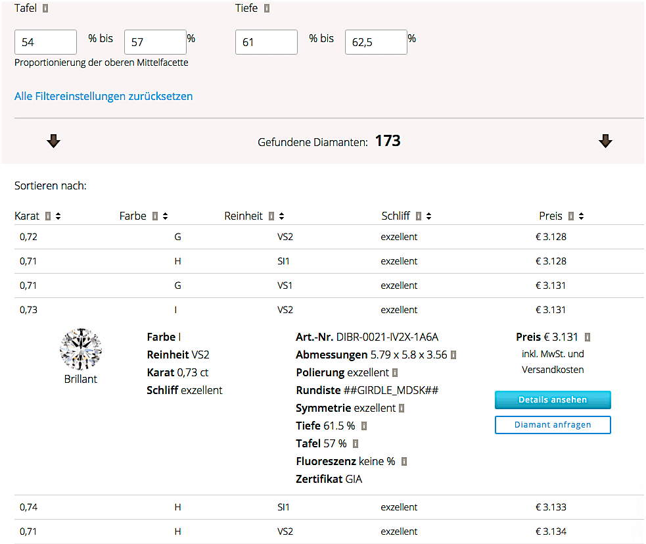Click the Preis column header label
This screenshot has height=544, width=646.
click(551, 216)
